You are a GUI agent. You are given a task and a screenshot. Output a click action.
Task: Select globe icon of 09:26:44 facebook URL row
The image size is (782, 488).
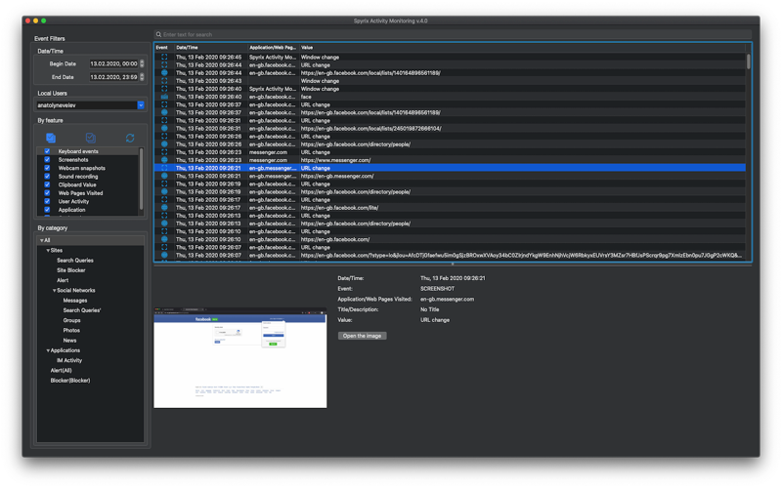pyautogui.click(x=164, y=73)
